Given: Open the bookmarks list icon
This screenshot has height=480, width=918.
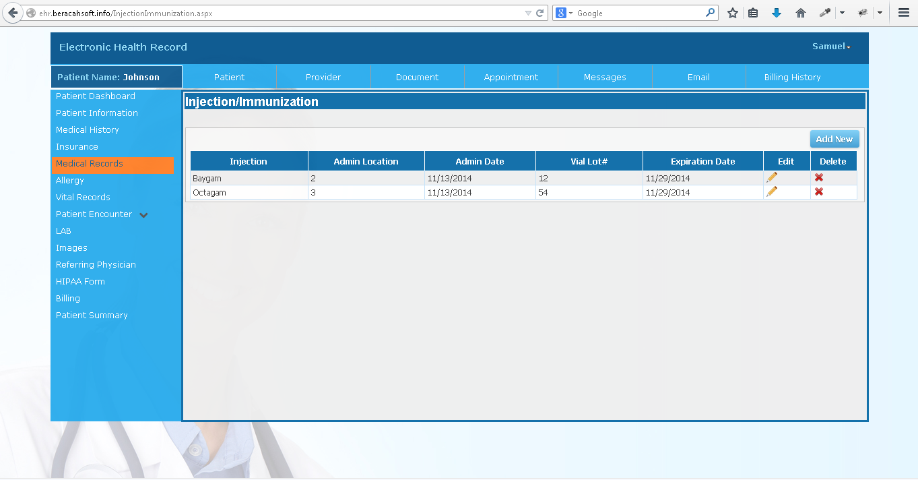Looking at the screenshot, I should point(753,13).
